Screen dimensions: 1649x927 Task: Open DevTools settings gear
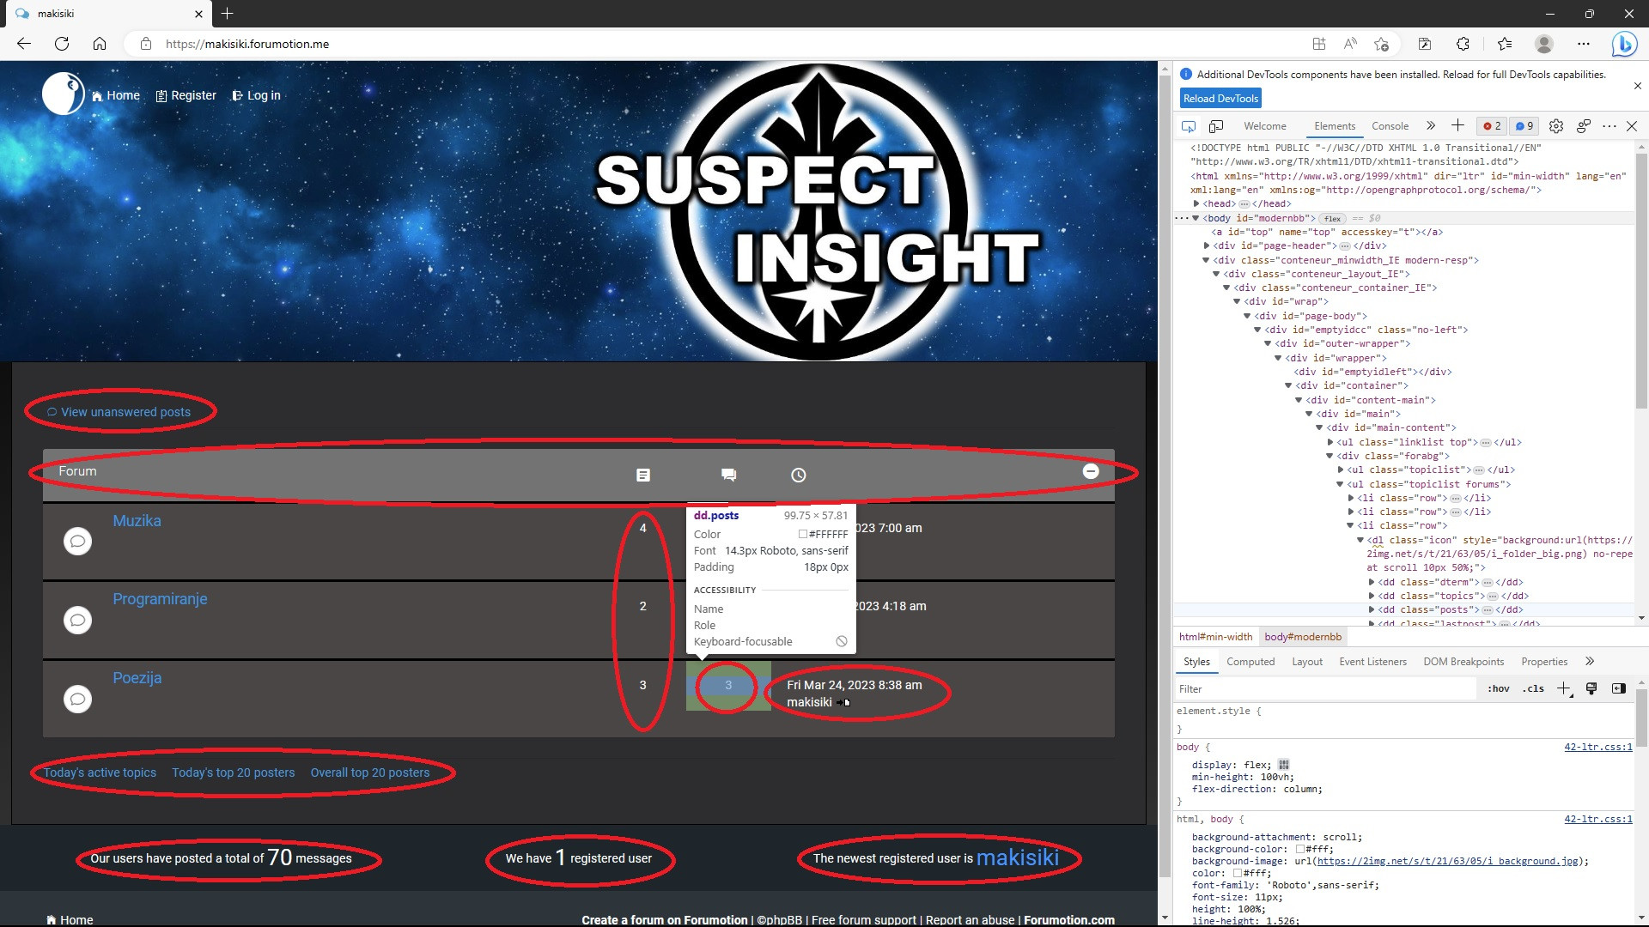[1556, 126]
